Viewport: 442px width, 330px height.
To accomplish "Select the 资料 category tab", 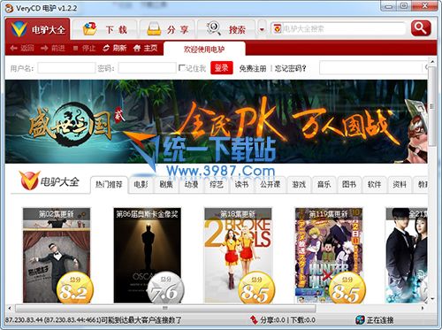I will click(x=400, y=185).
